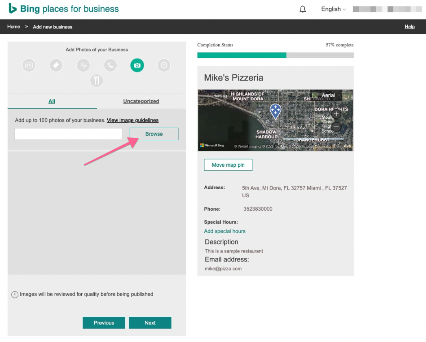This screenshot has width=426, height=342.
Task: Open the person contact details step icon
Action: (x=83, y=65)
